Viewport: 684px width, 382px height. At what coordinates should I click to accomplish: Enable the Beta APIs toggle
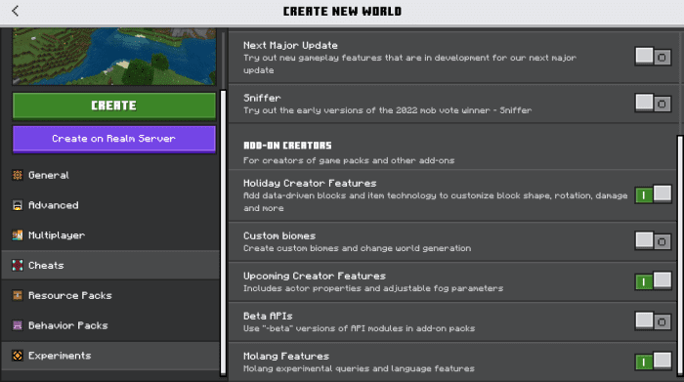click(x=653, y=321)
